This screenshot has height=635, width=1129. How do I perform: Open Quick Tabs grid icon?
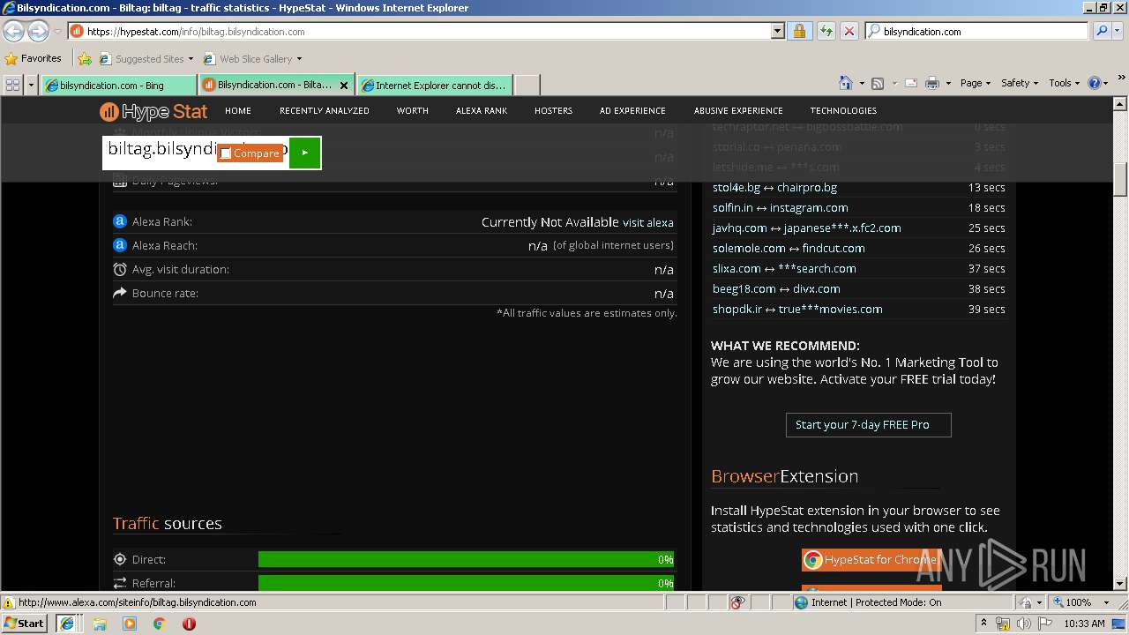12,85
